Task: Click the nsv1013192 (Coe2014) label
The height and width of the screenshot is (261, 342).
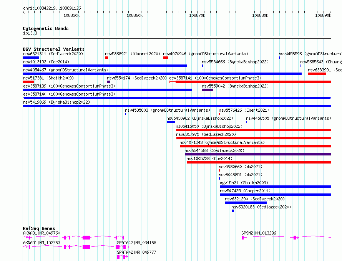Action: [x=46, y=62]
